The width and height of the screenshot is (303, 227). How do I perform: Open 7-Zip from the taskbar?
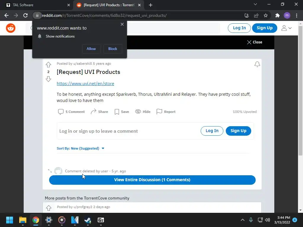[x=101, y=220]
